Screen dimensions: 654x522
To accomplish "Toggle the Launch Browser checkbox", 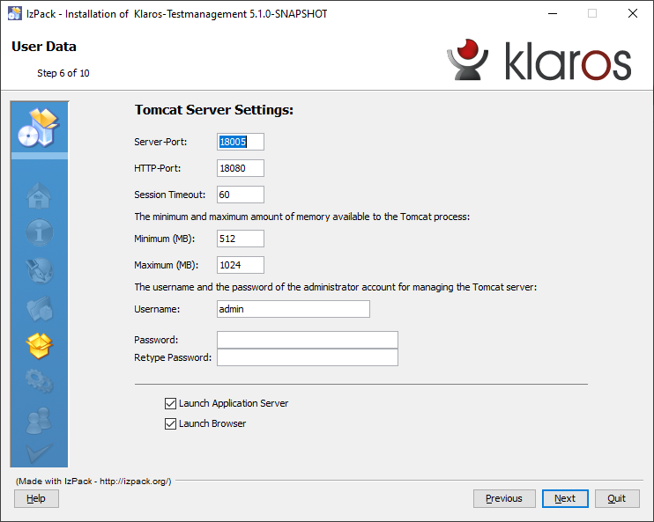I will click(x=170, y=423).
